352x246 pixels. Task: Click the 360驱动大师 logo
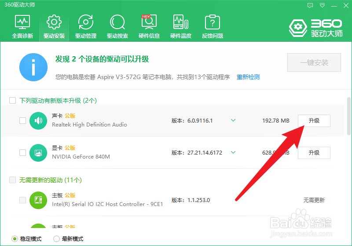[315, 28]
